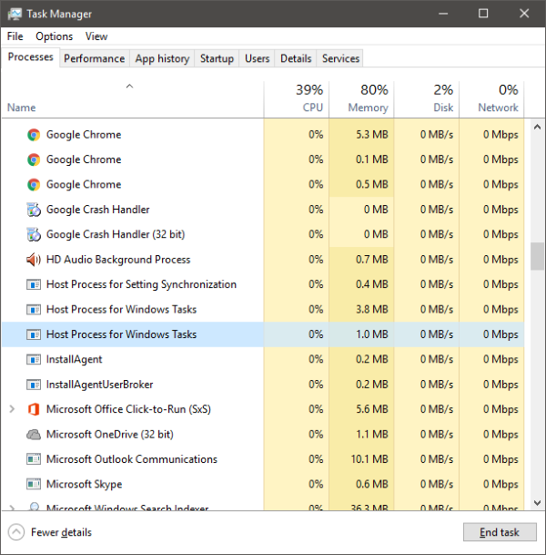
Task: Click the Host Process for Setting Synchronization name
Action: pos(141,284)
